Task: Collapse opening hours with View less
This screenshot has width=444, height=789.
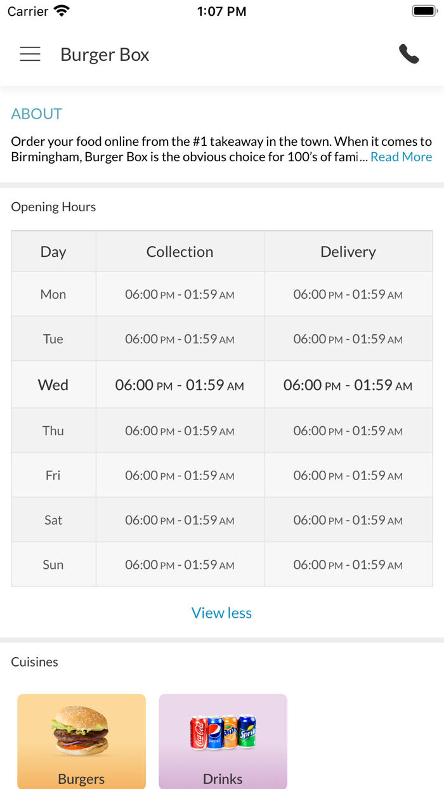Action: point(221,613)
